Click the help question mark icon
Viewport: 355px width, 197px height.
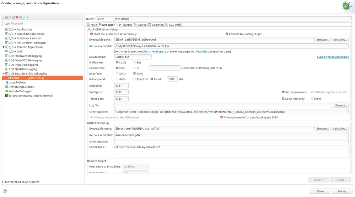(5, 191)
